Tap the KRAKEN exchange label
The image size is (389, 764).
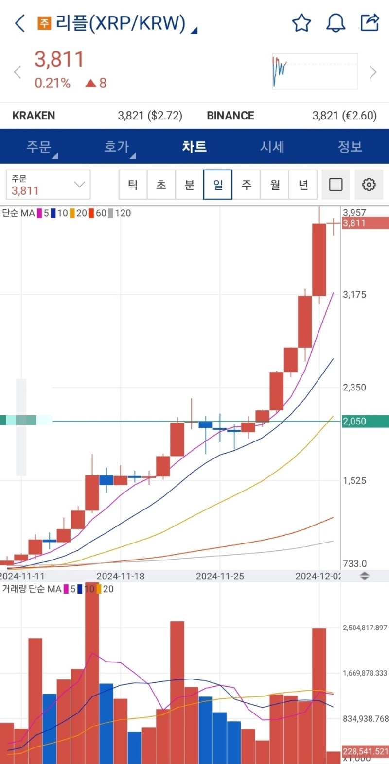pyautogui.click(x=34, y=116)
